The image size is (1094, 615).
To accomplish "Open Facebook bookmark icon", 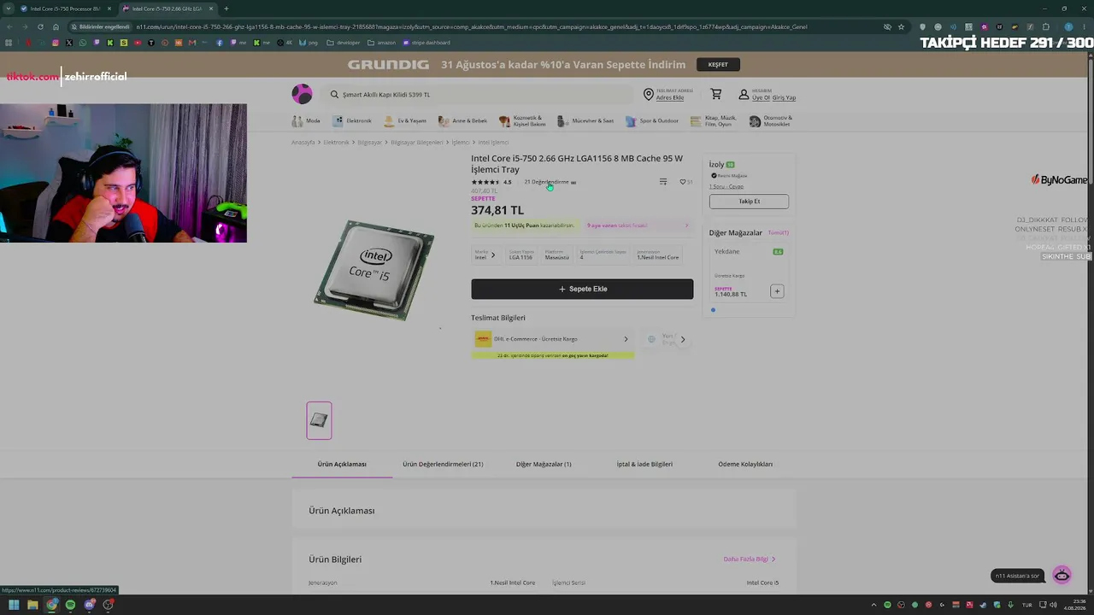I will coord(220,43).
